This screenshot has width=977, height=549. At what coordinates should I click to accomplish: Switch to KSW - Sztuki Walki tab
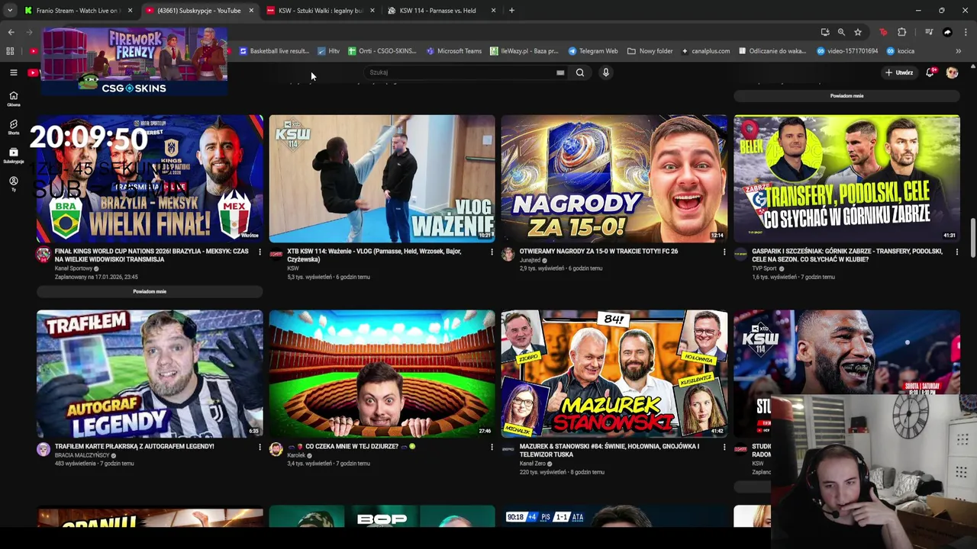(x=321, y=11)
